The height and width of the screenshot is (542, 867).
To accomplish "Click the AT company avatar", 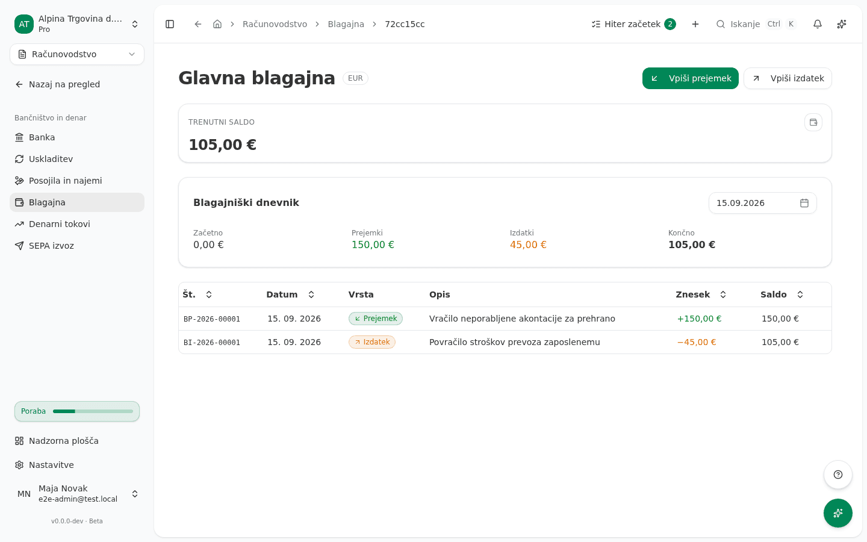I will click(24, 24).
